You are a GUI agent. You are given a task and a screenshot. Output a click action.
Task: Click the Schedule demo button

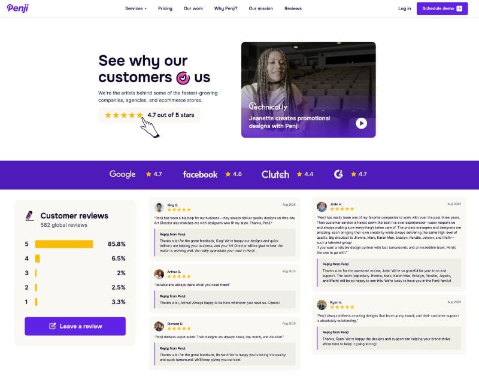click(442, 8)
